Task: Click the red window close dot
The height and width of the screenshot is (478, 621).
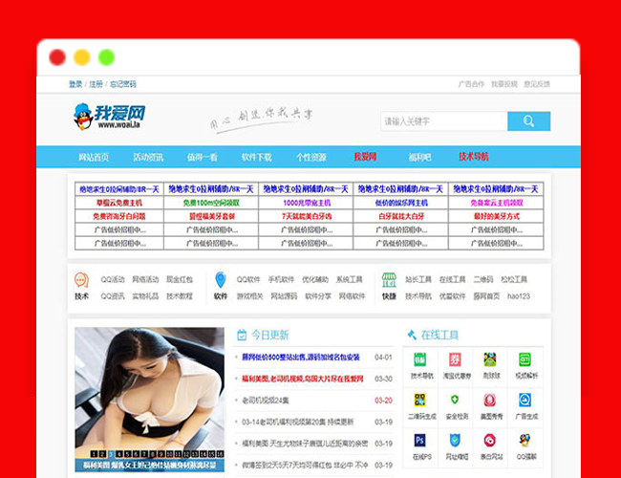Action: (57, 57)
